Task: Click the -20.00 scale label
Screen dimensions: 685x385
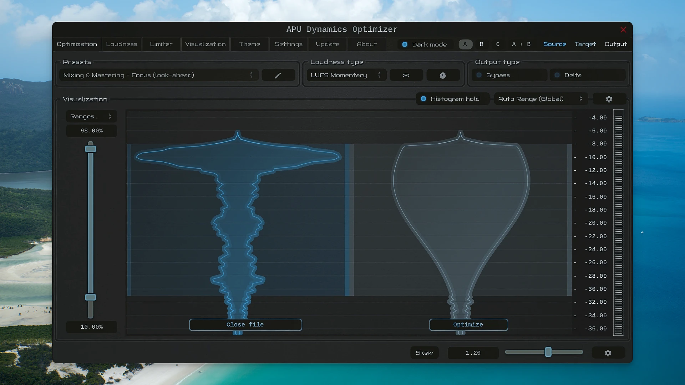Action: click(x=596, y=223)
